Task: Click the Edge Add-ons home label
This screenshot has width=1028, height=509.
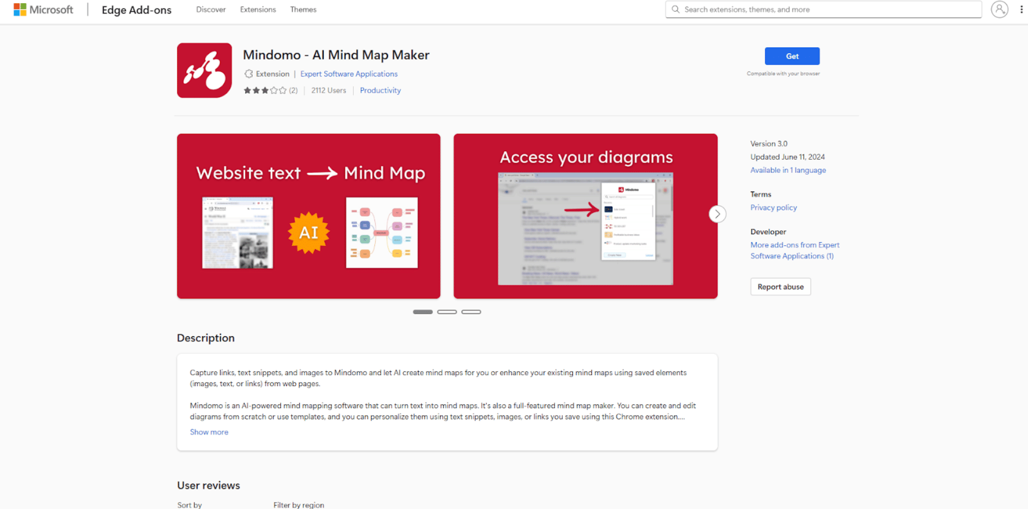Action: pos(136,10)
